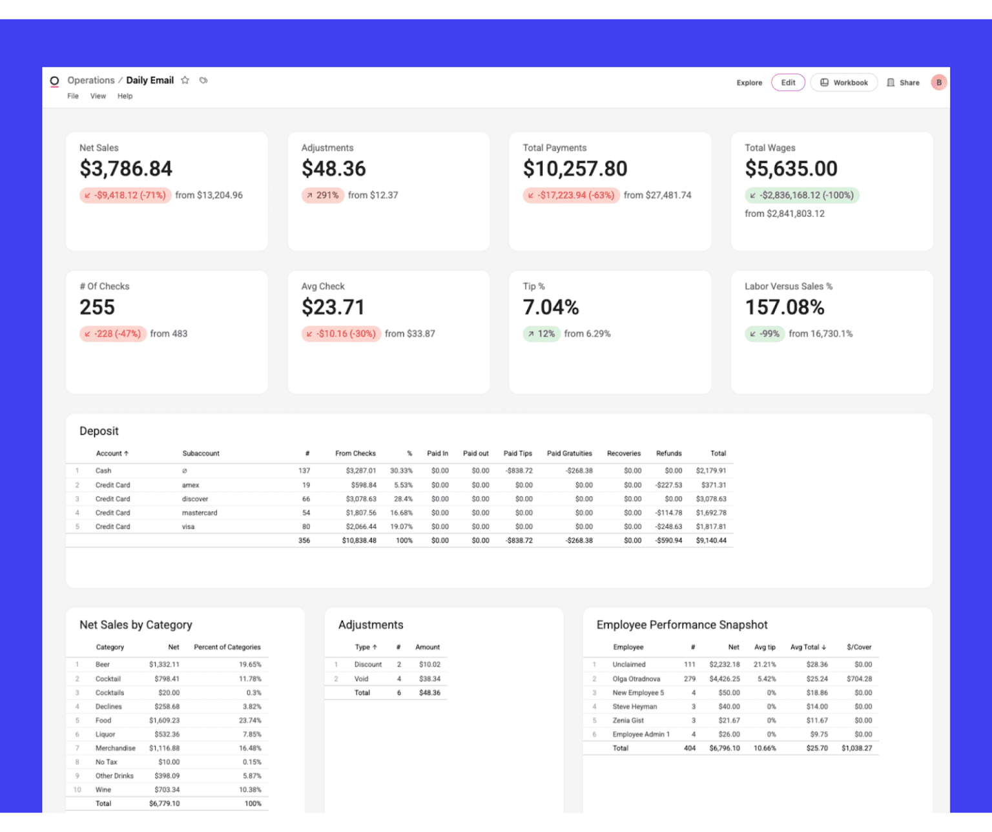The height and width of the screenshot is (832, 992).
Task: Open the Help menu
Action: (x=125, y=96)
